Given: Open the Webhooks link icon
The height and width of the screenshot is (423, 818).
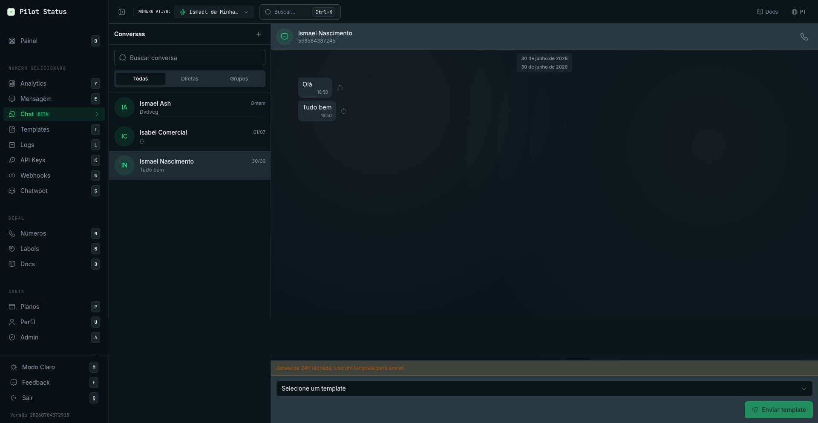Looking at the screenshot, I should [12, 176].
